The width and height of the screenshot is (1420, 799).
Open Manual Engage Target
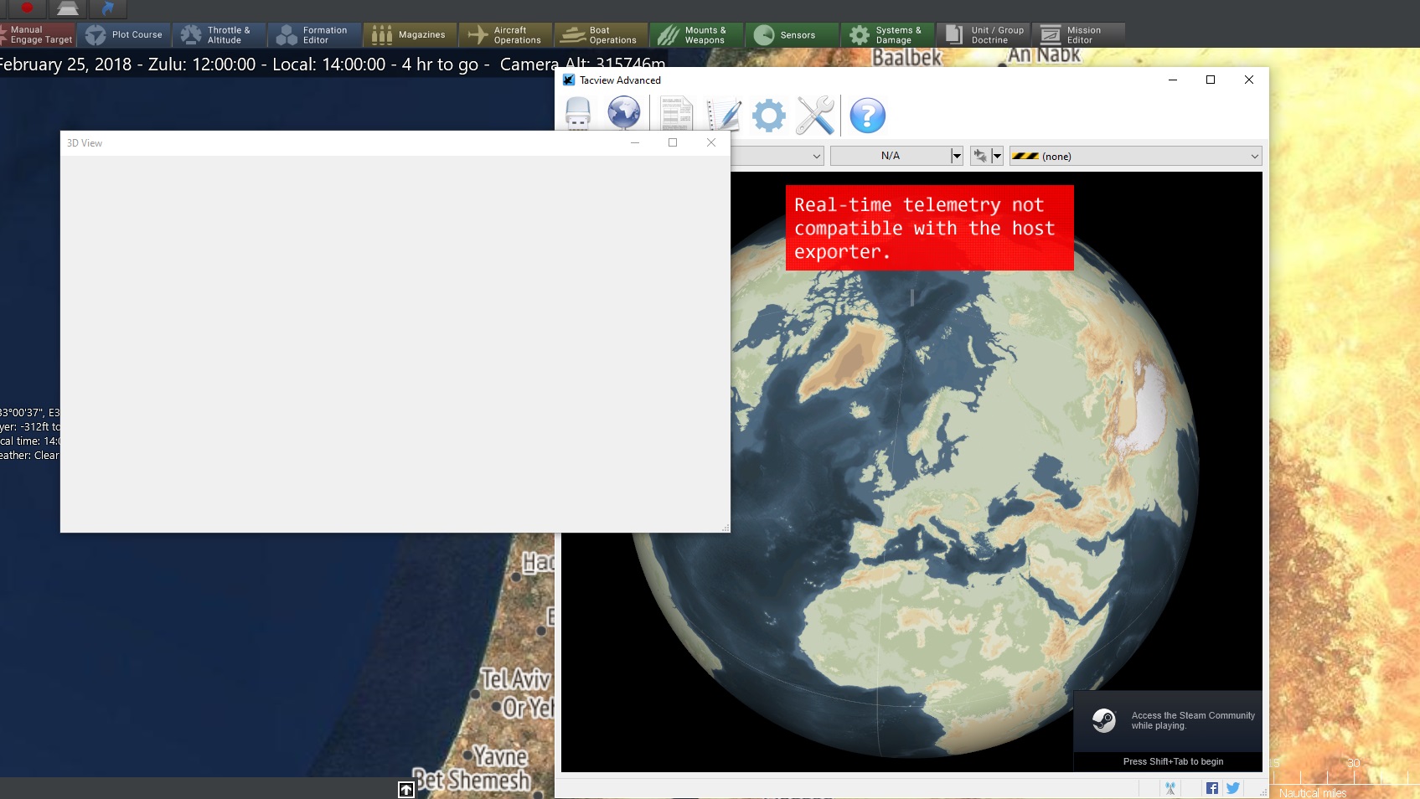pyautogui.click(x=38, y=34)
